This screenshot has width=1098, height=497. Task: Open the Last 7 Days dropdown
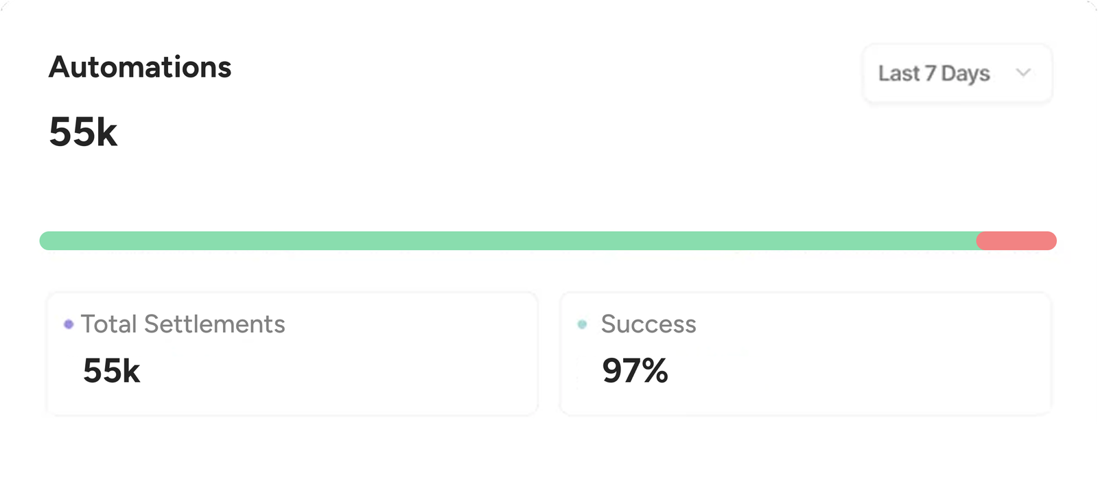coord(957,73)
